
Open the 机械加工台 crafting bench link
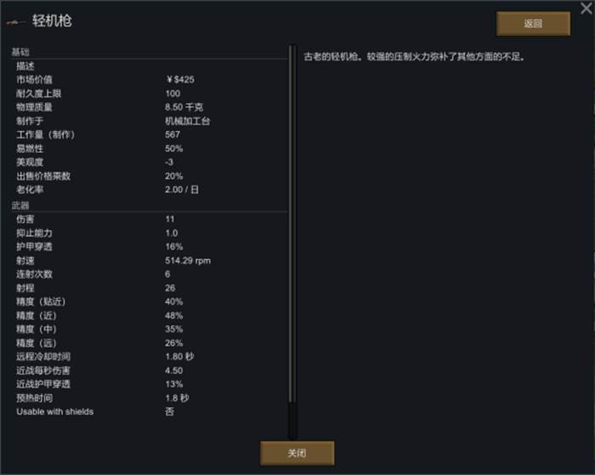coord(188,121)
